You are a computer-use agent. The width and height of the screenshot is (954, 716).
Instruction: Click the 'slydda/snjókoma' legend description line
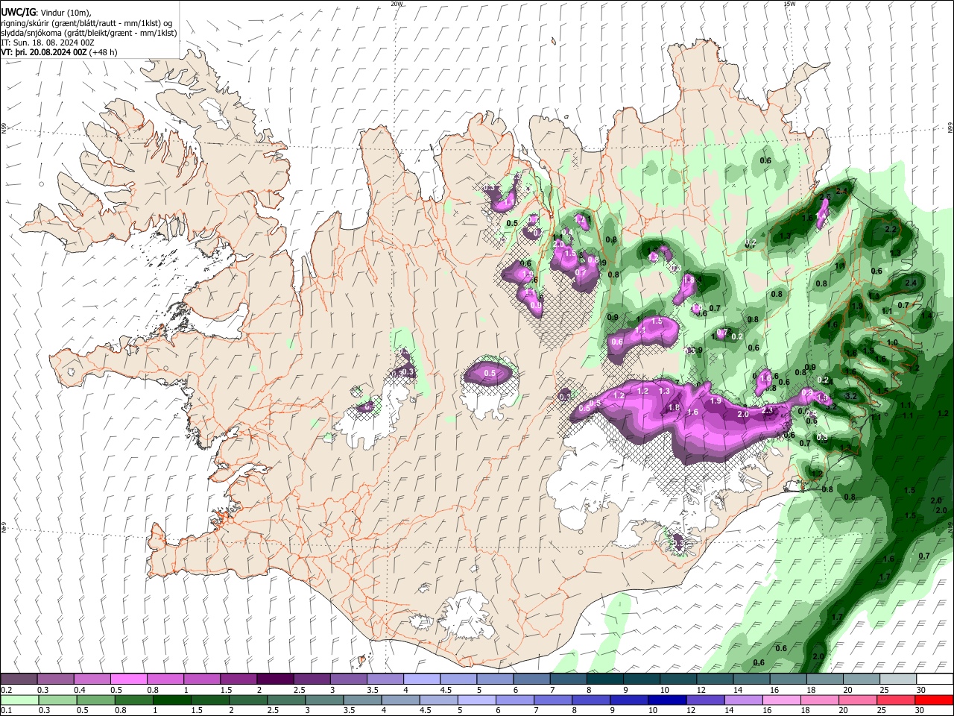pyautogui.click(x=89, y=33)
